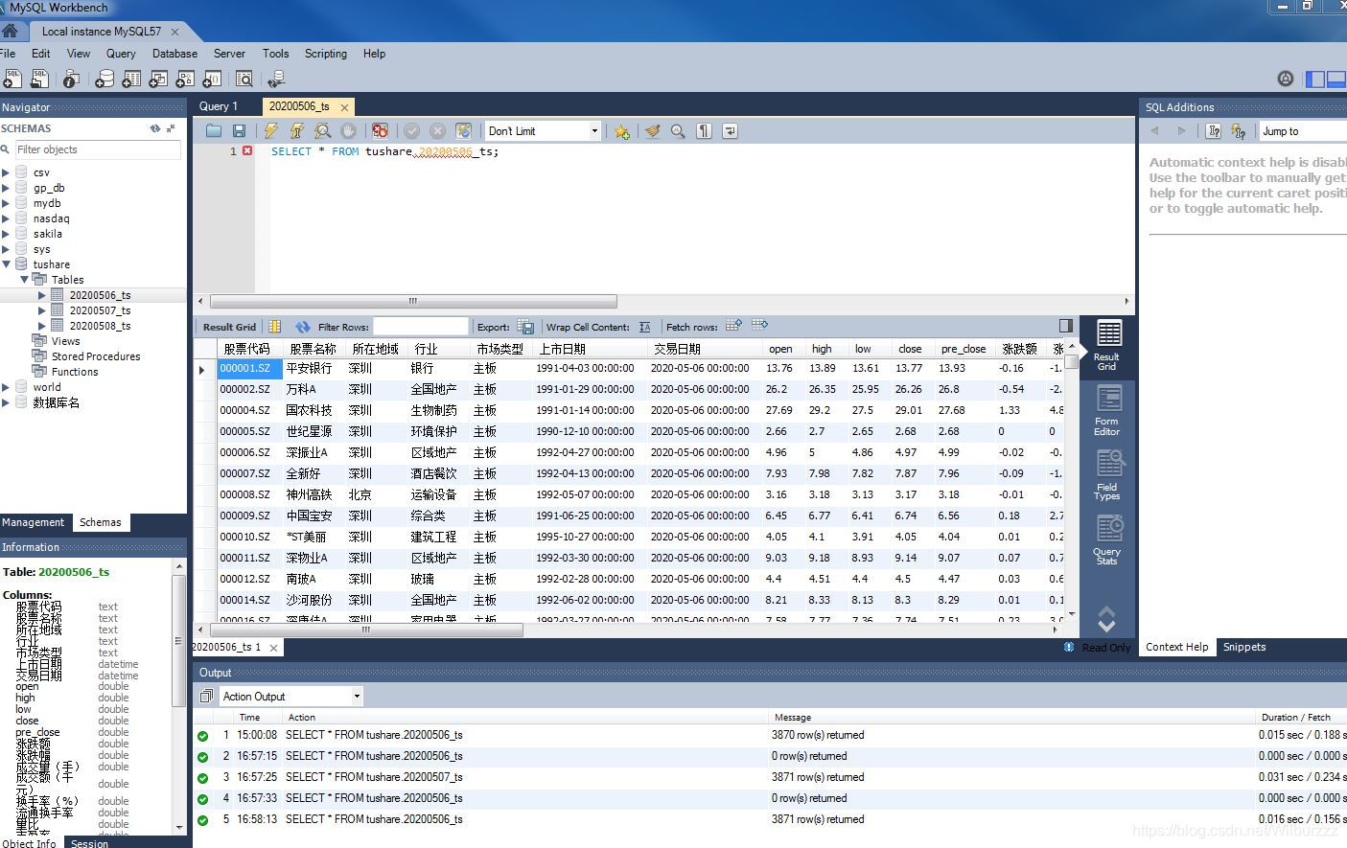Create a new stored procedure icon
Viewport: 1347px width, 848px height.
(x=185, y=79)
